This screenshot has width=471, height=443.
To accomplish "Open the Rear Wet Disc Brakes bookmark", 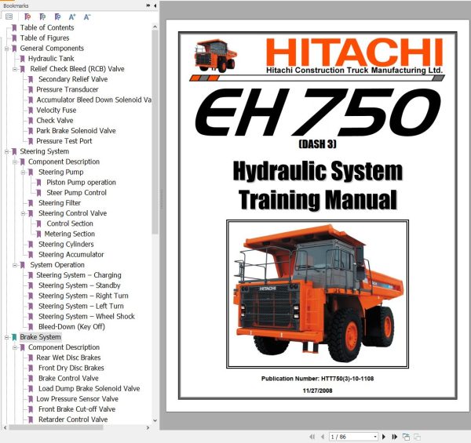I will click(68, 358).
